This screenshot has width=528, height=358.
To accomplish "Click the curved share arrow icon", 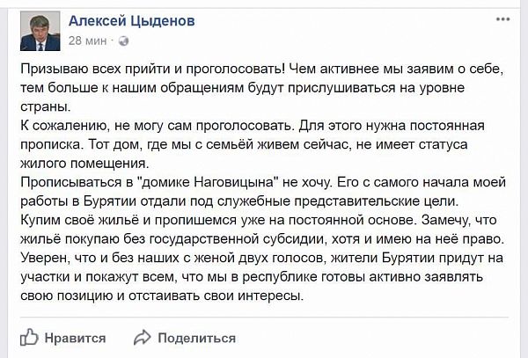I will 142,338.
